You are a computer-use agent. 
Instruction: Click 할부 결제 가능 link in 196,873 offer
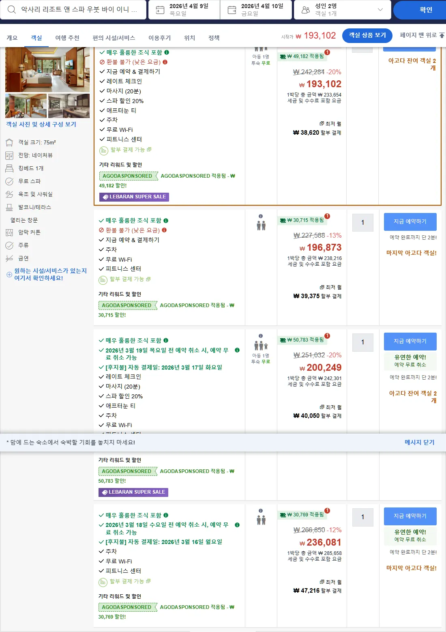[x=130, y=279]
